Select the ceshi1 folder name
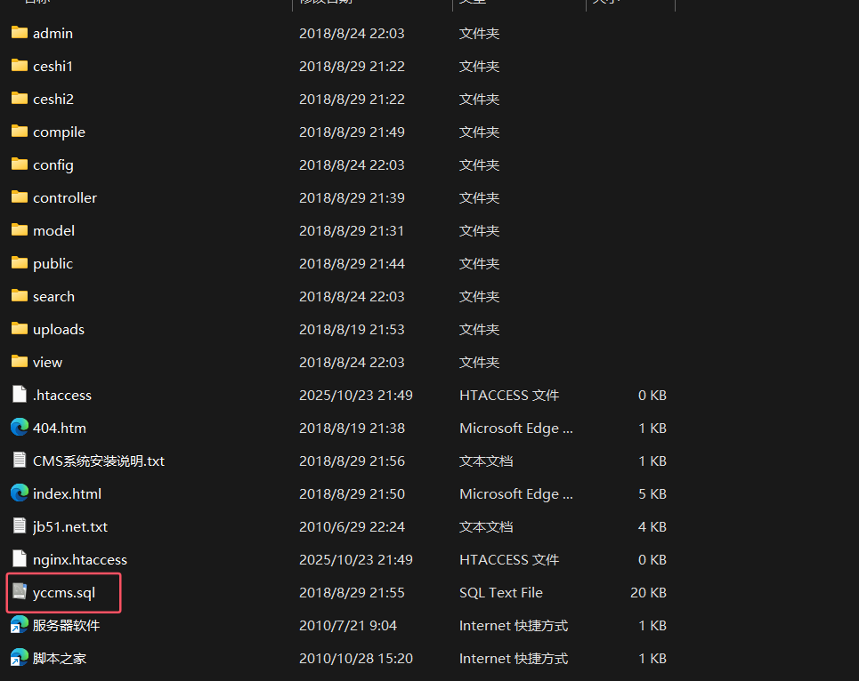The image size is (859, 681). pos(53,67)
